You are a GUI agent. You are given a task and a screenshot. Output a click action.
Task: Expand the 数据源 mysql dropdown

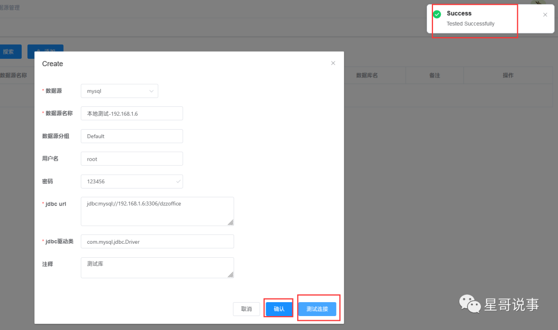point(119,91)
